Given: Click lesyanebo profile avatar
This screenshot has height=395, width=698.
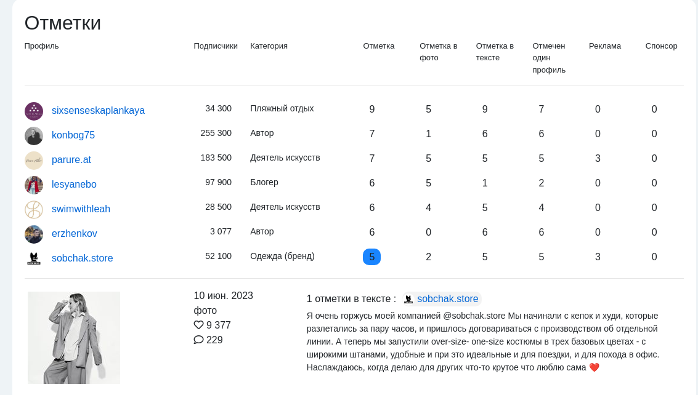Looking at the screenshot, I should (34, 185).
